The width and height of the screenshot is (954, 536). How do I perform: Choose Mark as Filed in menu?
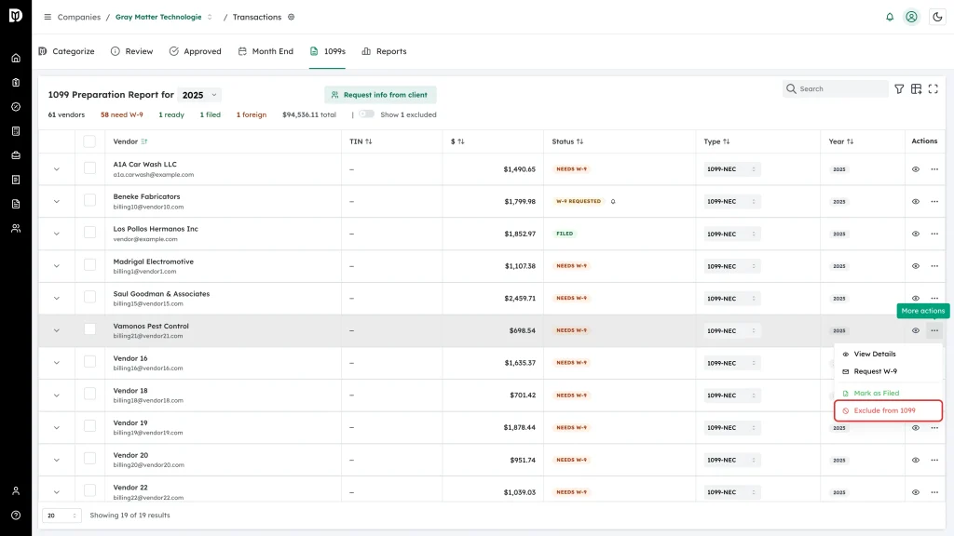[x=888, y=394]
